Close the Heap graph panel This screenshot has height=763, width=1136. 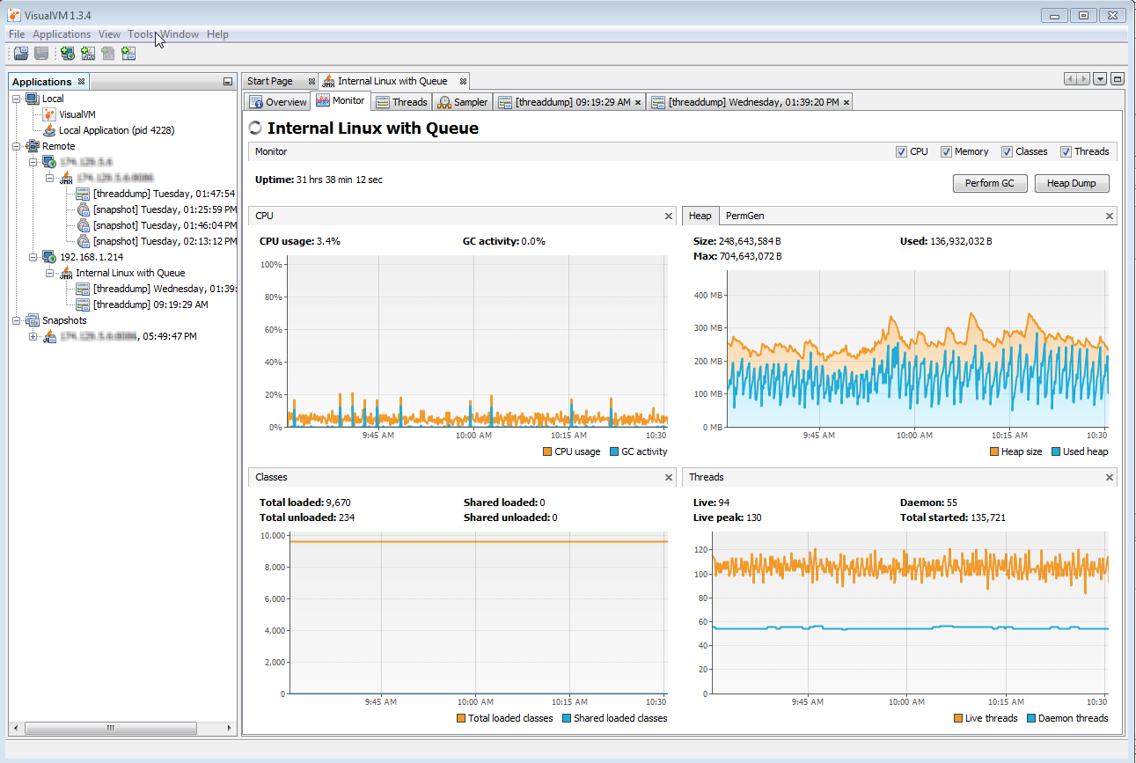pyautogui.click(x=1110, y=216)
